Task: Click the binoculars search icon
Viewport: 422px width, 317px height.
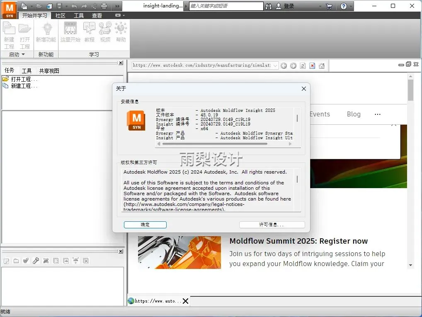Action: point(269,6)
